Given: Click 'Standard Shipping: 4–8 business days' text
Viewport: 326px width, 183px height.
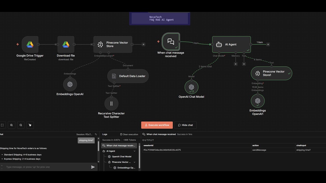Looking at the screenshot, I should pyautogui.click(x=23, y=155).
